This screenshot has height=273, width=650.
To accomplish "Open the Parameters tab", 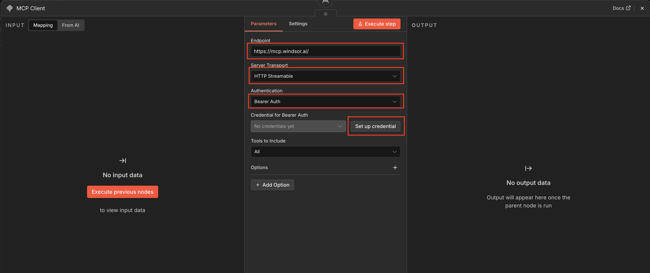I will tap(264, 24).
